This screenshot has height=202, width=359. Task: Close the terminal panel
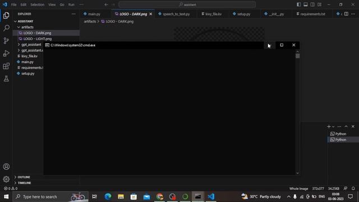pyautogui.click(x=353, y=126)
